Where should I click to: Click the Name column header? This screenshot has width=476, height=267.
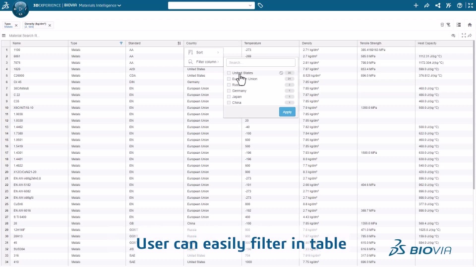39,44
